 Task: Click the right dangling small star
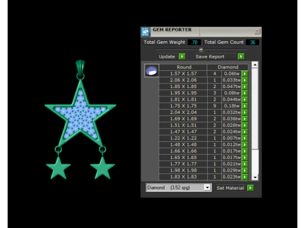(102, 168)
